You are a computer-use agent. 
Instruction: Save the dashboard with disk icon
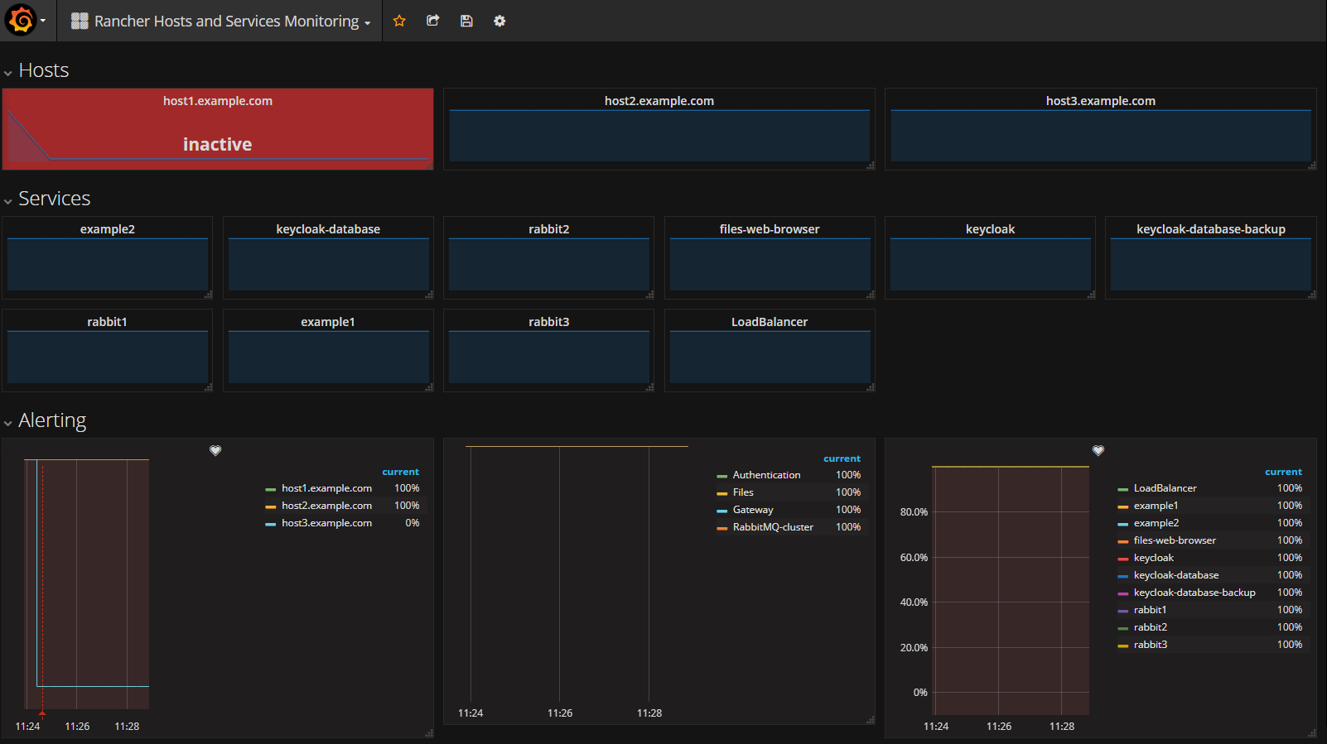click(x=466, y=21)
